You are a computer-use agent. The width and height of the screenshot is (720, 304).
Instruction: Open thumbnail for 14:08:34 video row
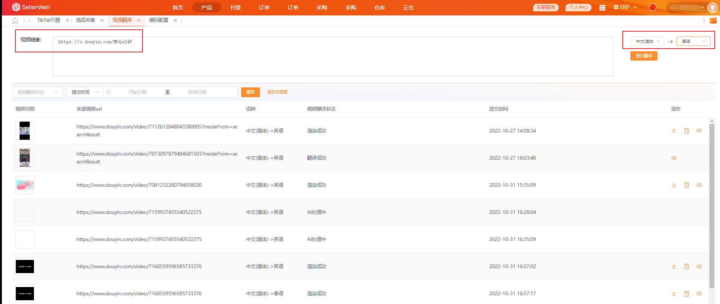coord(25,131)
